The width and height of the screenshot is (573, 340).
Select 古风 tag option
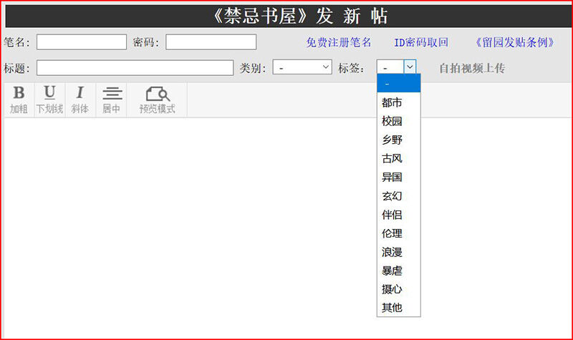coord(393,158)
